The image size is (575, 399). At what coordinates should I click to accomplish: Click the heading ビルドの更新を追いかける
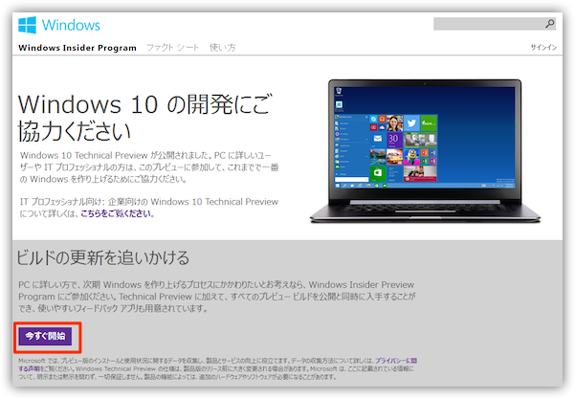103,257
